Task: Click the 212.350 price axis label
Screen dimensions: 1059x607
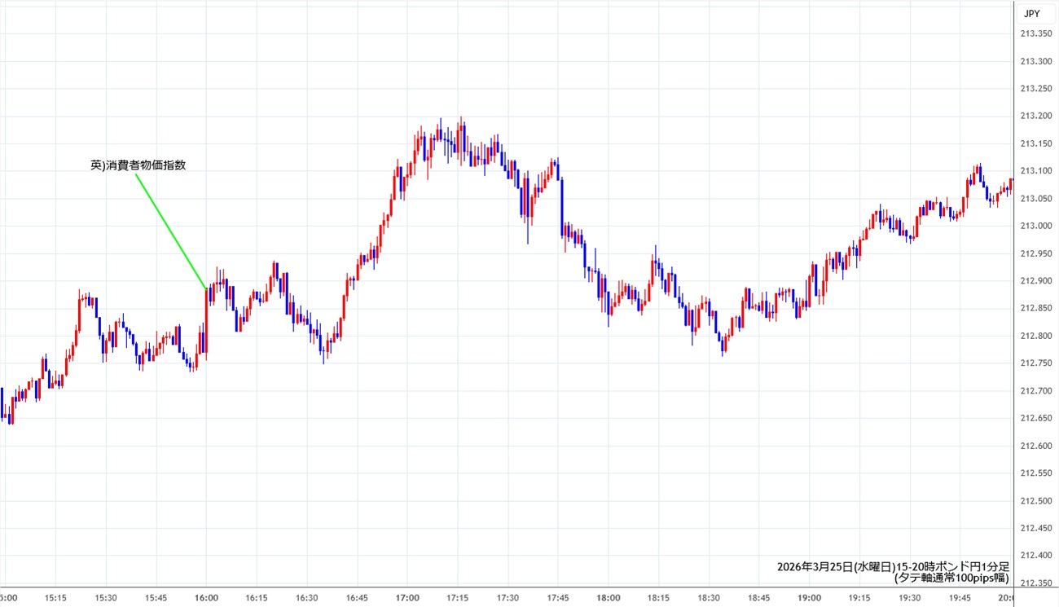Action: (1035, 583)
